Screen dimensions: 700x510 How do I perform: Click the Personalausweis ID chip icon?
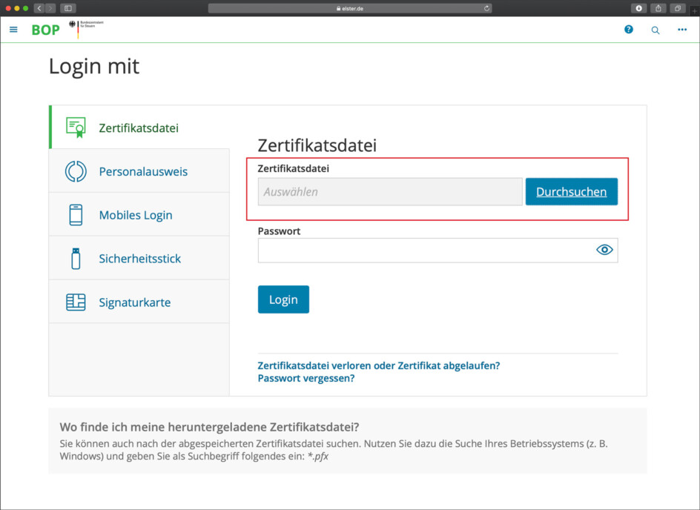click(x=75, y=170)
